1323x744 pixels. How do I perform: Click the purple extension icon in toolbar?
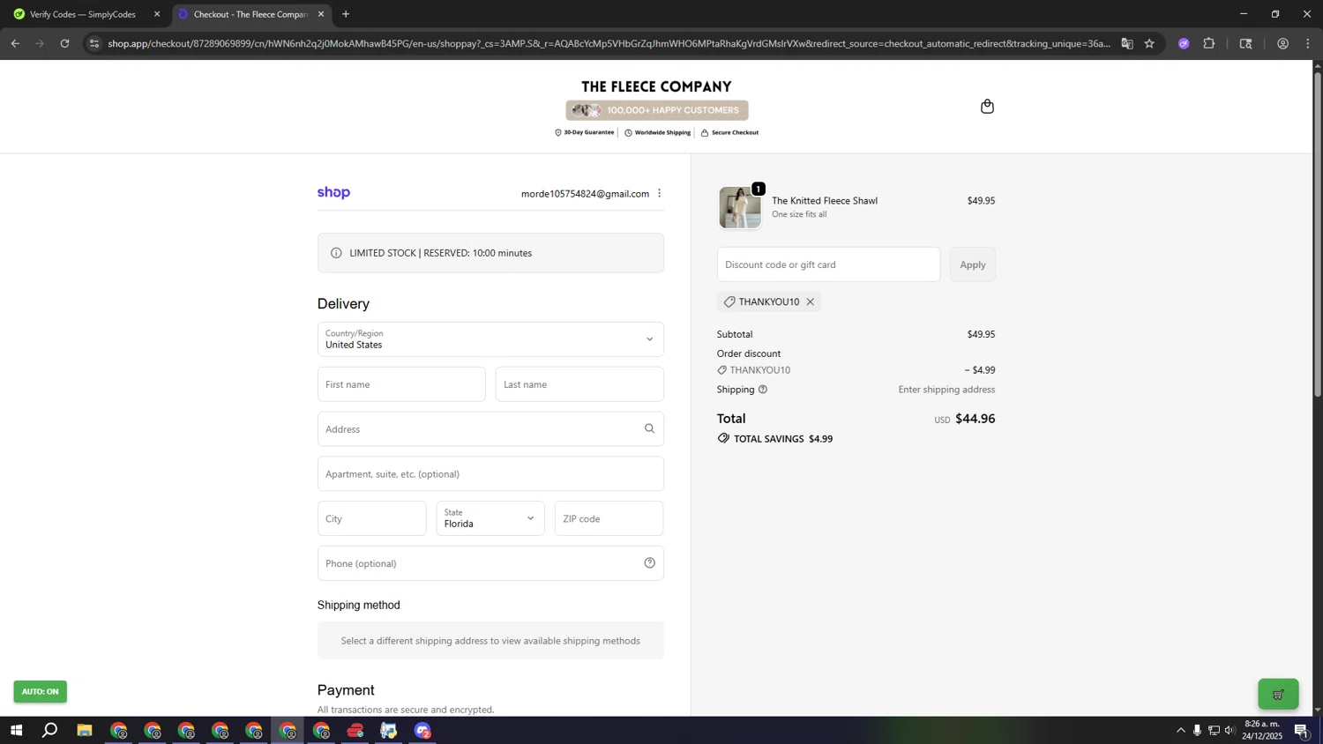1184,43
